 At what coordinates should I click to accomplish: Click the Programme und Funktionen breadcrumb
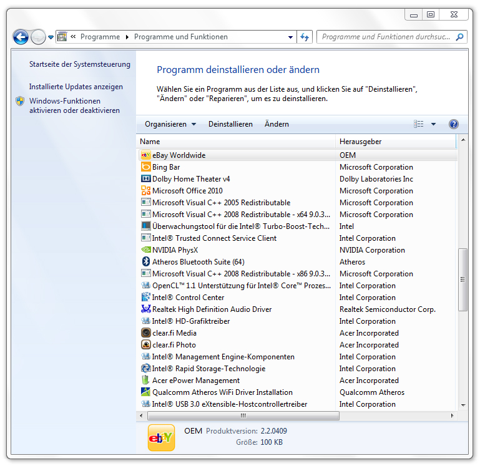(181, 37)
